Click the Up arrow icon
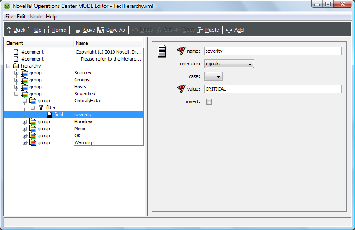This screenshot has height=230, width=355. point(30,30)
